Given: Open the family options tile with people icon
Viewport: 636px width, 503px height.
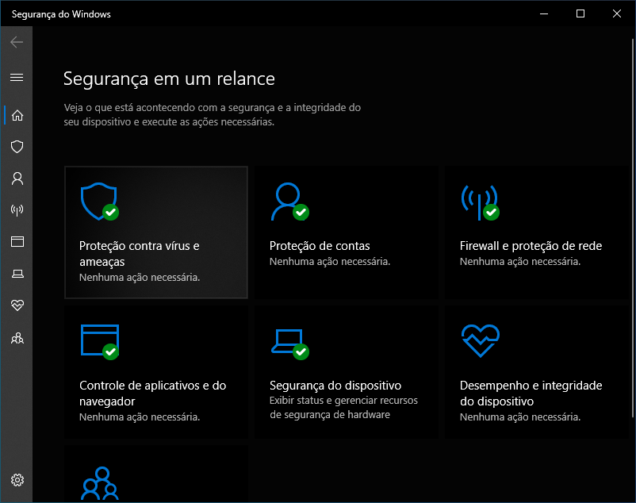Looking at the screenshot, I should [x=156, y=474].
